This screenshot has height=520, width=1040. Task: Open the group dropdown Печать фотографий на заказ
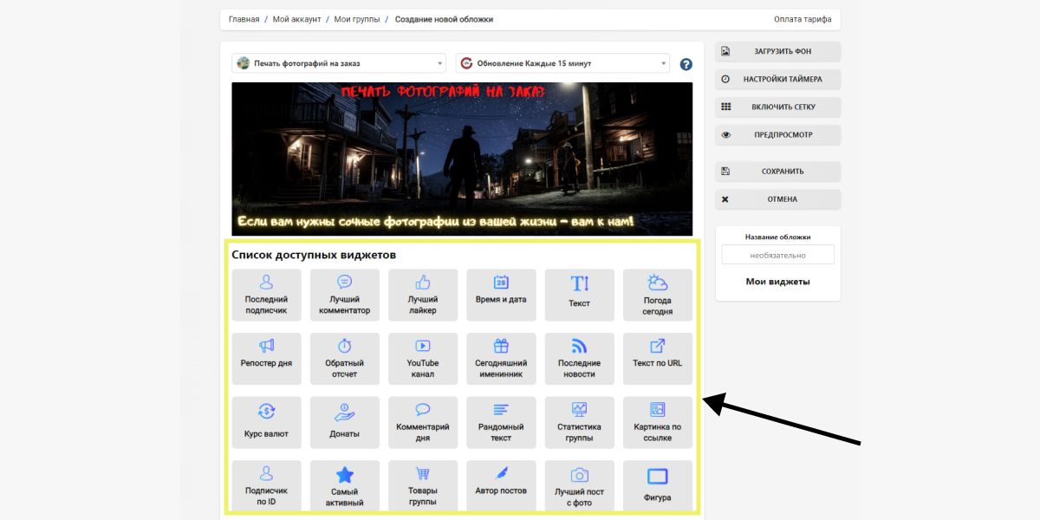pos(340,63)
